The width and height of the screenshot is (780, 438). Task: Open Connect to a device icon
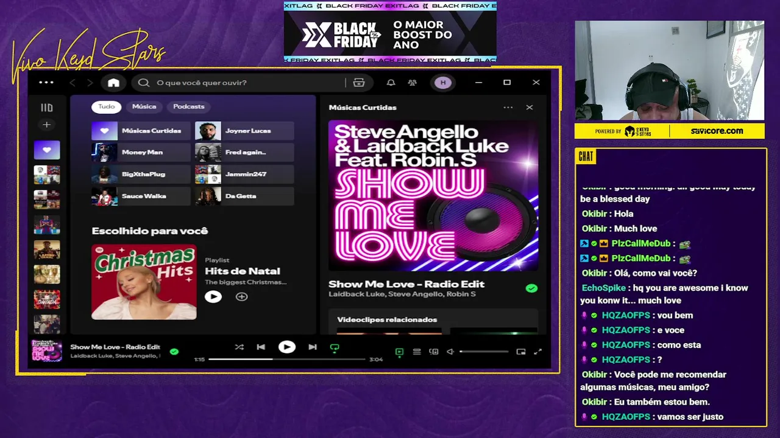pyautogui.click(x=434, y=352)
